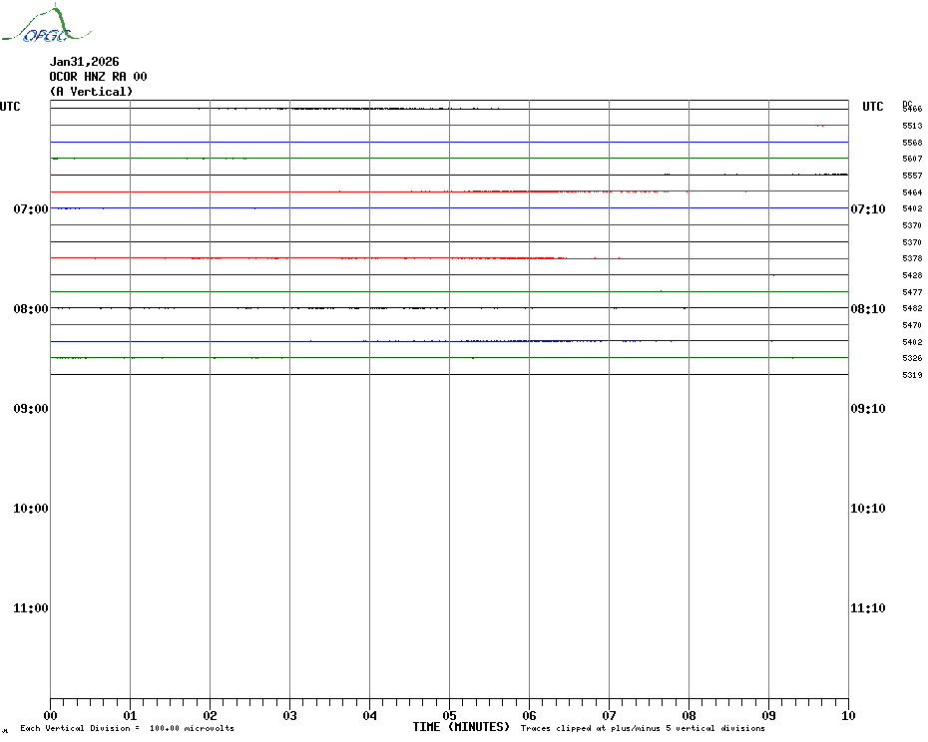
Task: Click the 'Each Vertical Division = 100.00 microvolts' note
Action: click(x=127, y=728)
